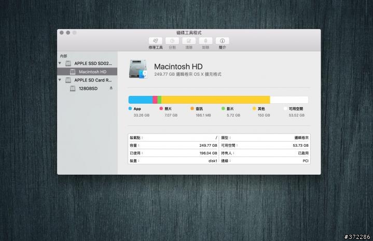Click the "33.26 GB" App size value

pos(141,115)
